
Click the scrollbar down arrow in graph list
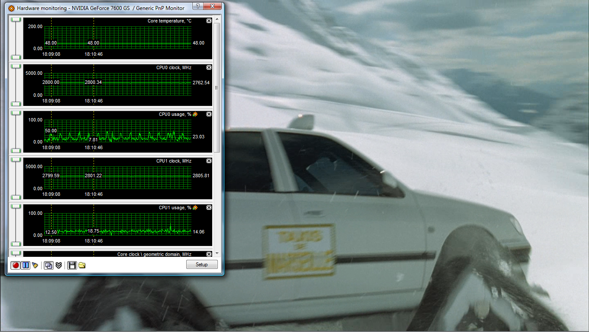(217, 253)
